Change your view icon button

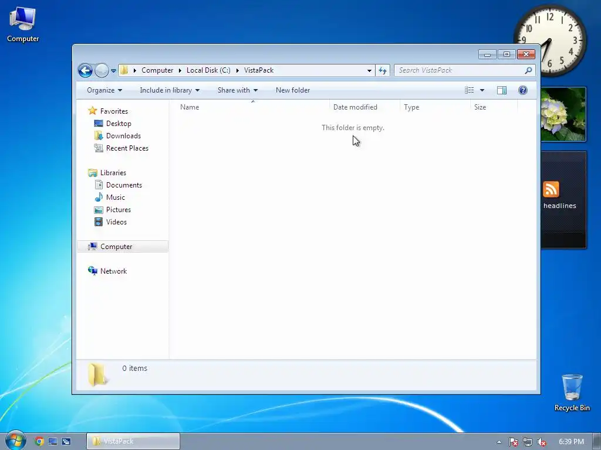pos(469,90)
